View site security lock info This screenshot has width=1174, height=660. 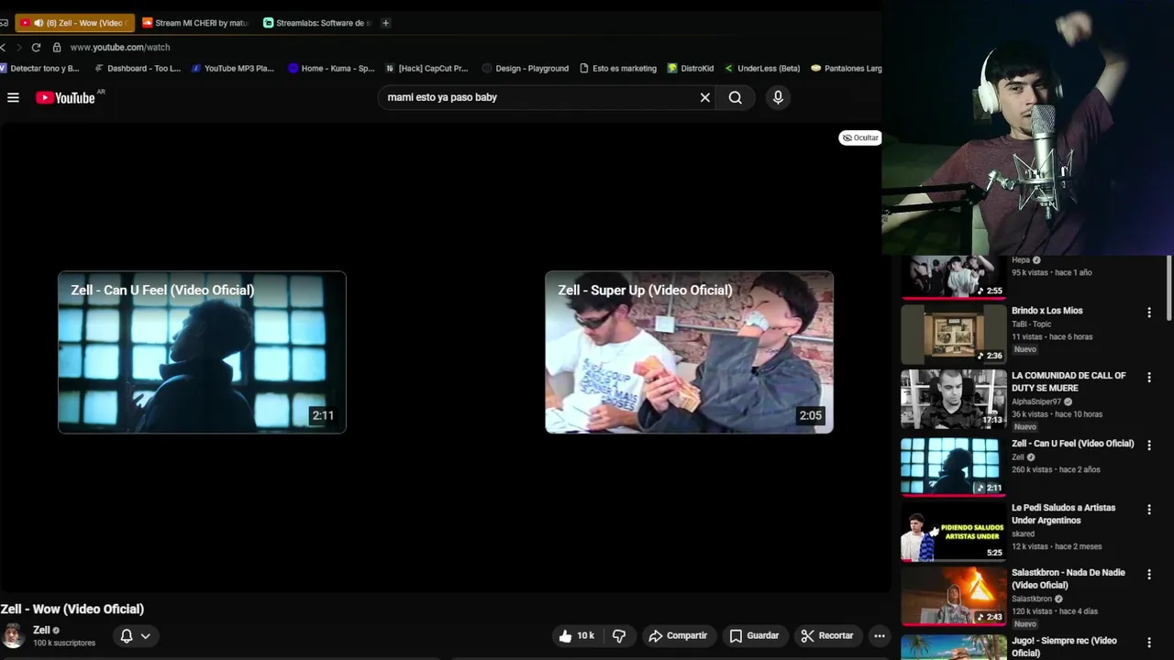point(57,47)
